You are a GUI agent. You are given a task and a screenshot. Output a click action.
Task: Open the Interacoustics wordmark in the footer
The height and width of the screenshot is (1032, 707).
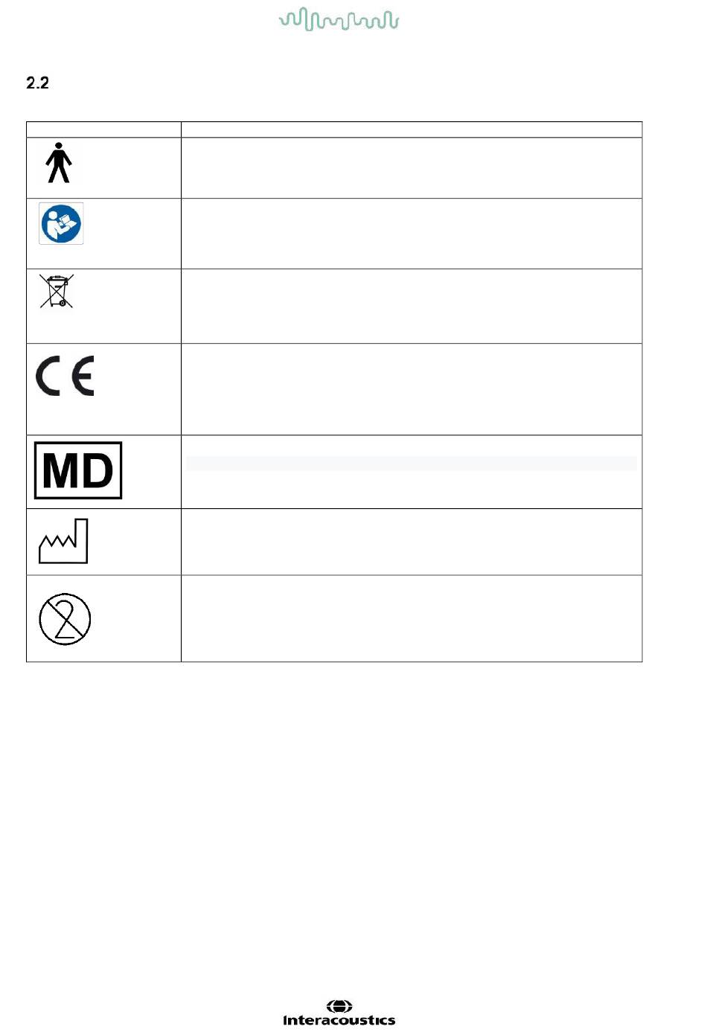pyautogui.click(x=339, y=1020)
